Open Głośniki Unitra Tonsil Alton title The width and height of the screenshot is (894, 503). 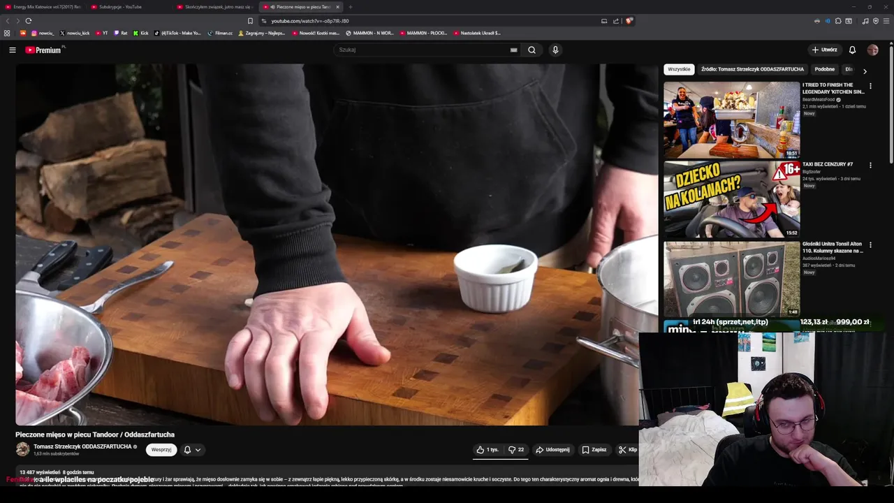point(833,247)
